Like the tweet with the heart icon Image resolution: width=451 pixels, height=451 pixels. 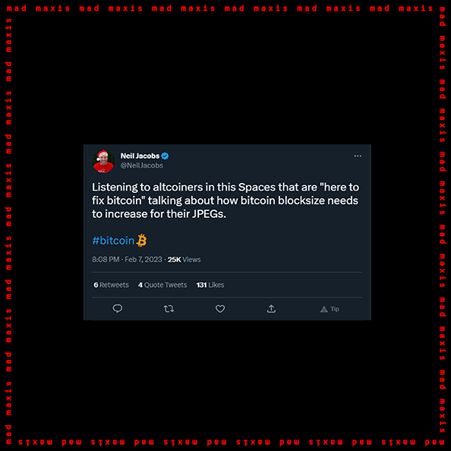pos(220,309)
